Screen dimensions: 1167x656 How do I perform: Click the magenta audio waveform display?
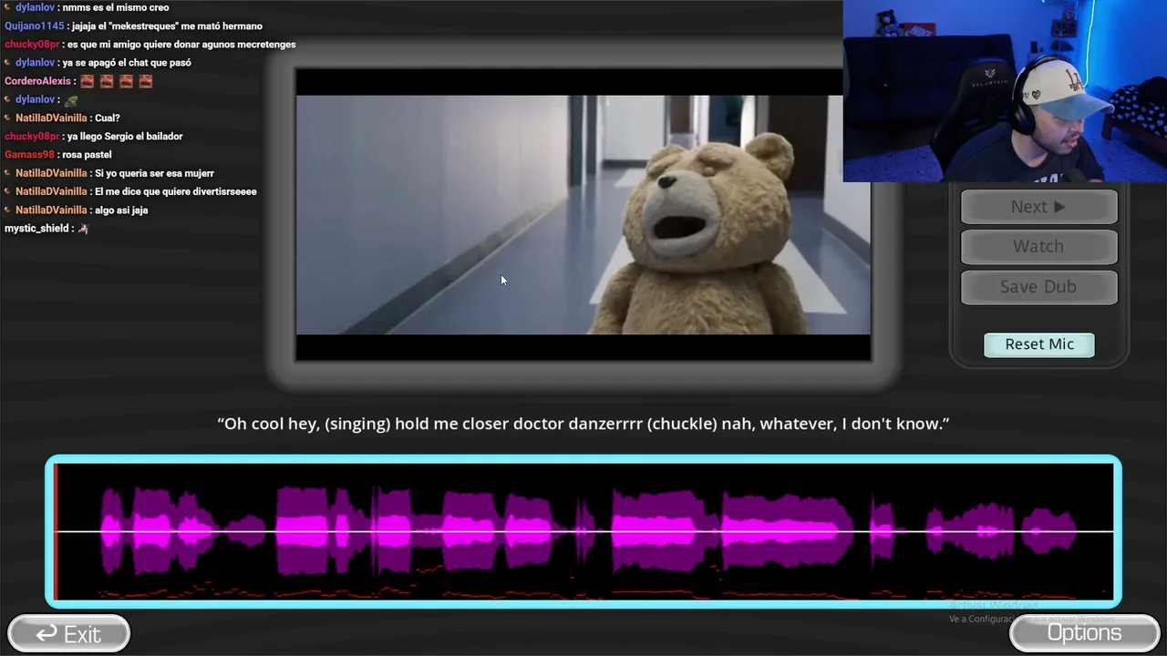pos(583,531)
